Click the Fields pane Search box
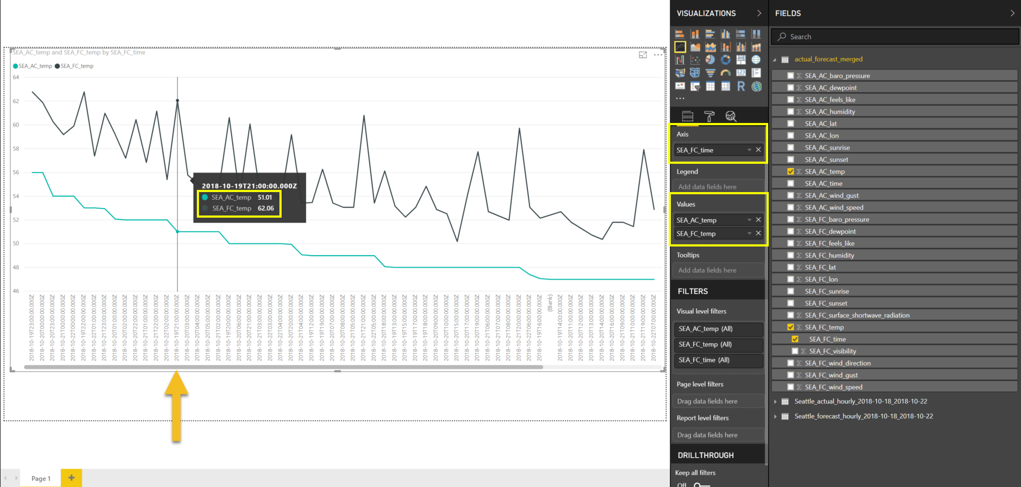Viewport: 1021px width, 487px height. click(895, 36)
